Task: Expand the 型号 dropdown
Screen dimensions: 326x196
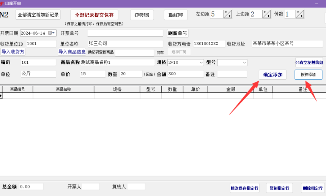Action: pos(244,62)
